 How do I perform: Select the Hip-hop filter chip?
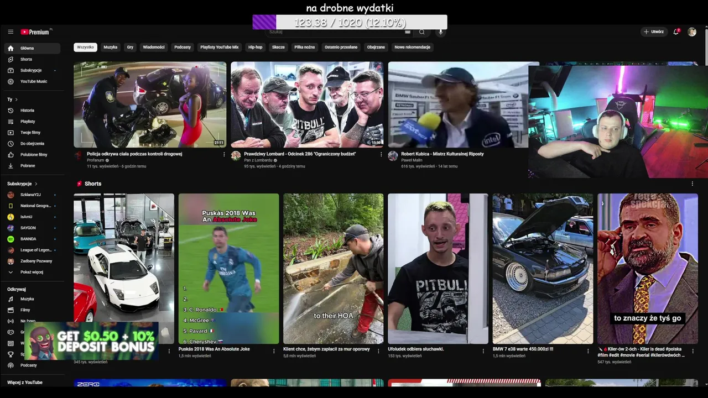[256, 47]
